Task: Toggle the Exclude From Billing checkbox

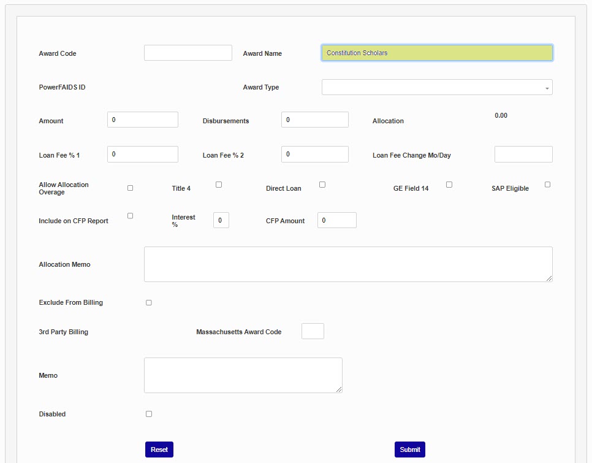Action: pyautogui.click(x=149, y=302)
